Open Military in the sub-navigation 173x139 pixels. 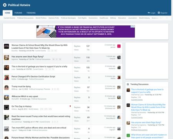(113, 18)
